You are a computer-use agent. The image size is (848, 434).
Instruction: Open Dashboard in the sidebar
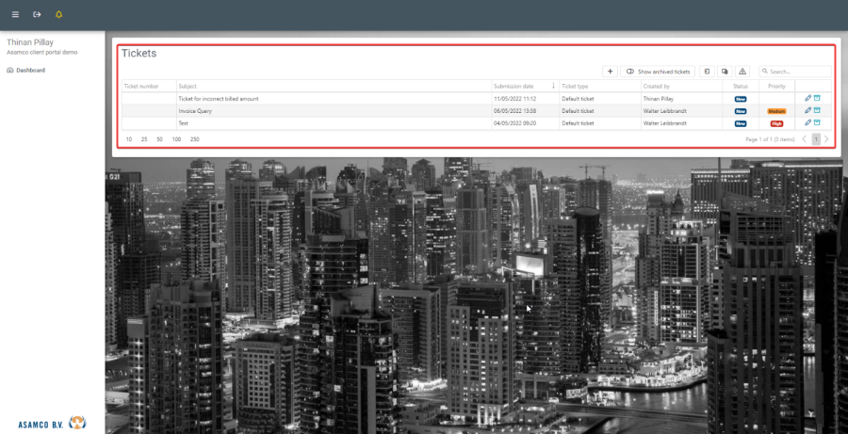click(30, 70)
